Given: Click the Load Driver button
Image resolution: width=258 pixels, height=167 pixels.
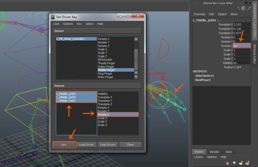Looking at the screenshot, I should pyautogui.click(x=86, y=144).
